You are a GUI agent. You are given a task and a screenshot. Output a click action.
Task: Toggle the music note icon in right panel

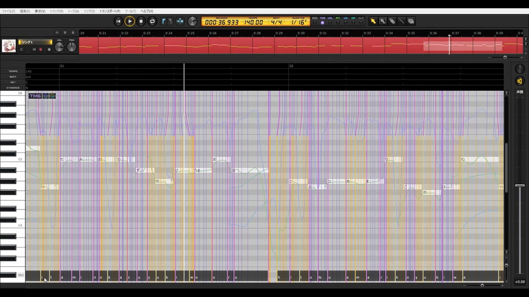(520, 69)
